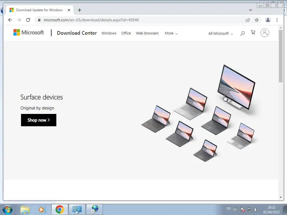
Task: Open the Chrome profile avatar icon
Action: pyautogui.click(x=268, y=20)
